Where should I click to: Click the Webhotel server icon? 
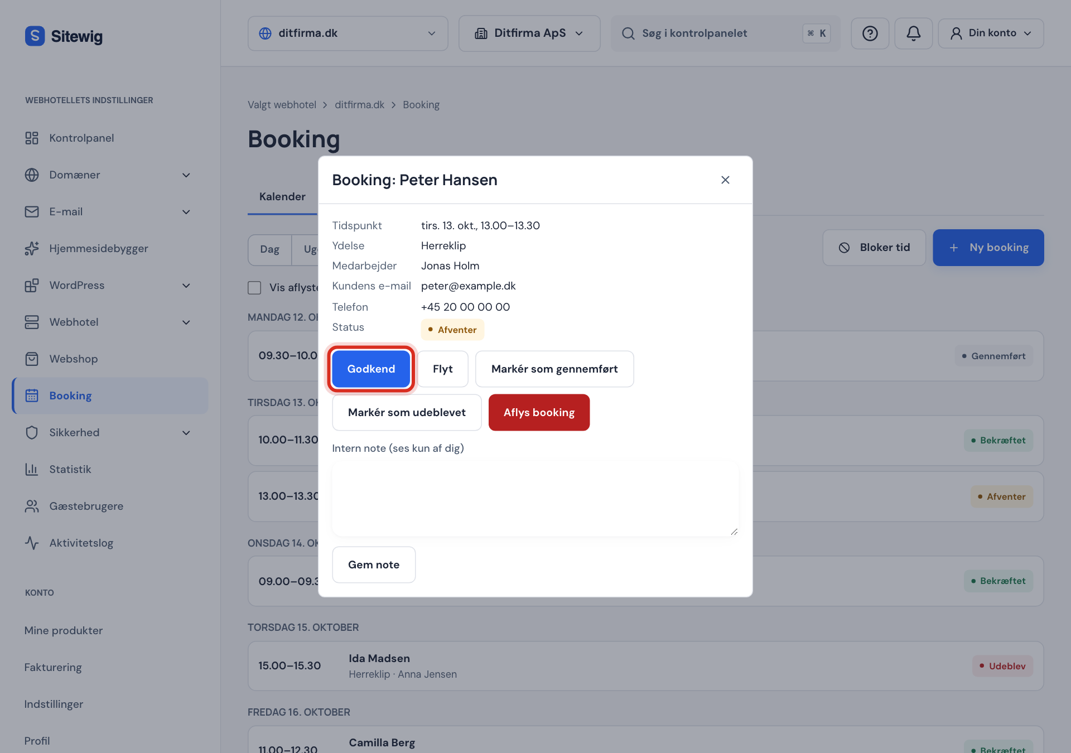pyautogui.click(x=32, y=322)
